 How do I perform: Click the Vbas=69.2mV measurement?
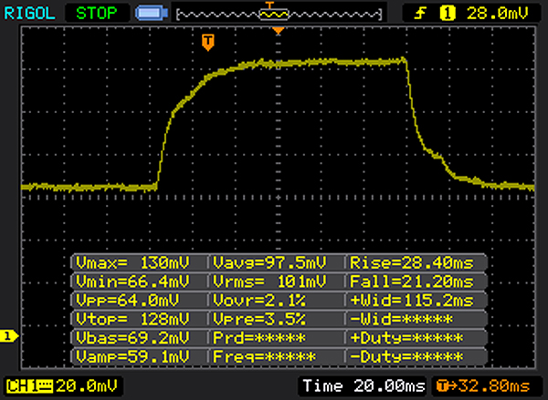tap(132, 338)
